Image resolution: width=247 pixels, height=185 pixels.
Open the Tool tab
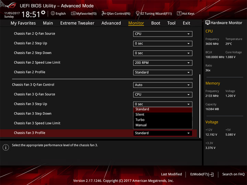pyautogui.click(x=171, y=23)
